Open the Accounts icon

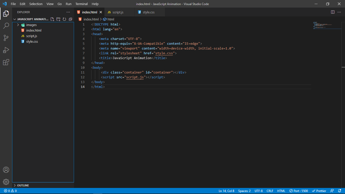click(6, 169)
